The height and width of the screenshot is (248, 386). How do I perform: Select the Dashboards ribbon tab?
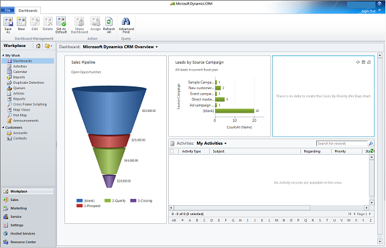coord(28,11)
